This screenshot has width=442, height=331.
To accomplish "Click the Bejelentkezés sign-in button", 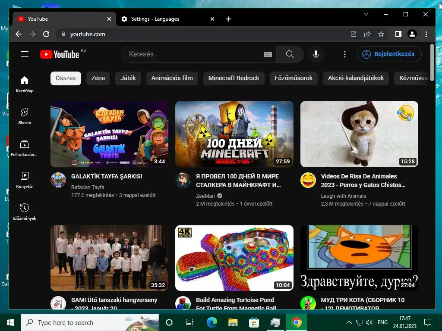I will 389,54.
